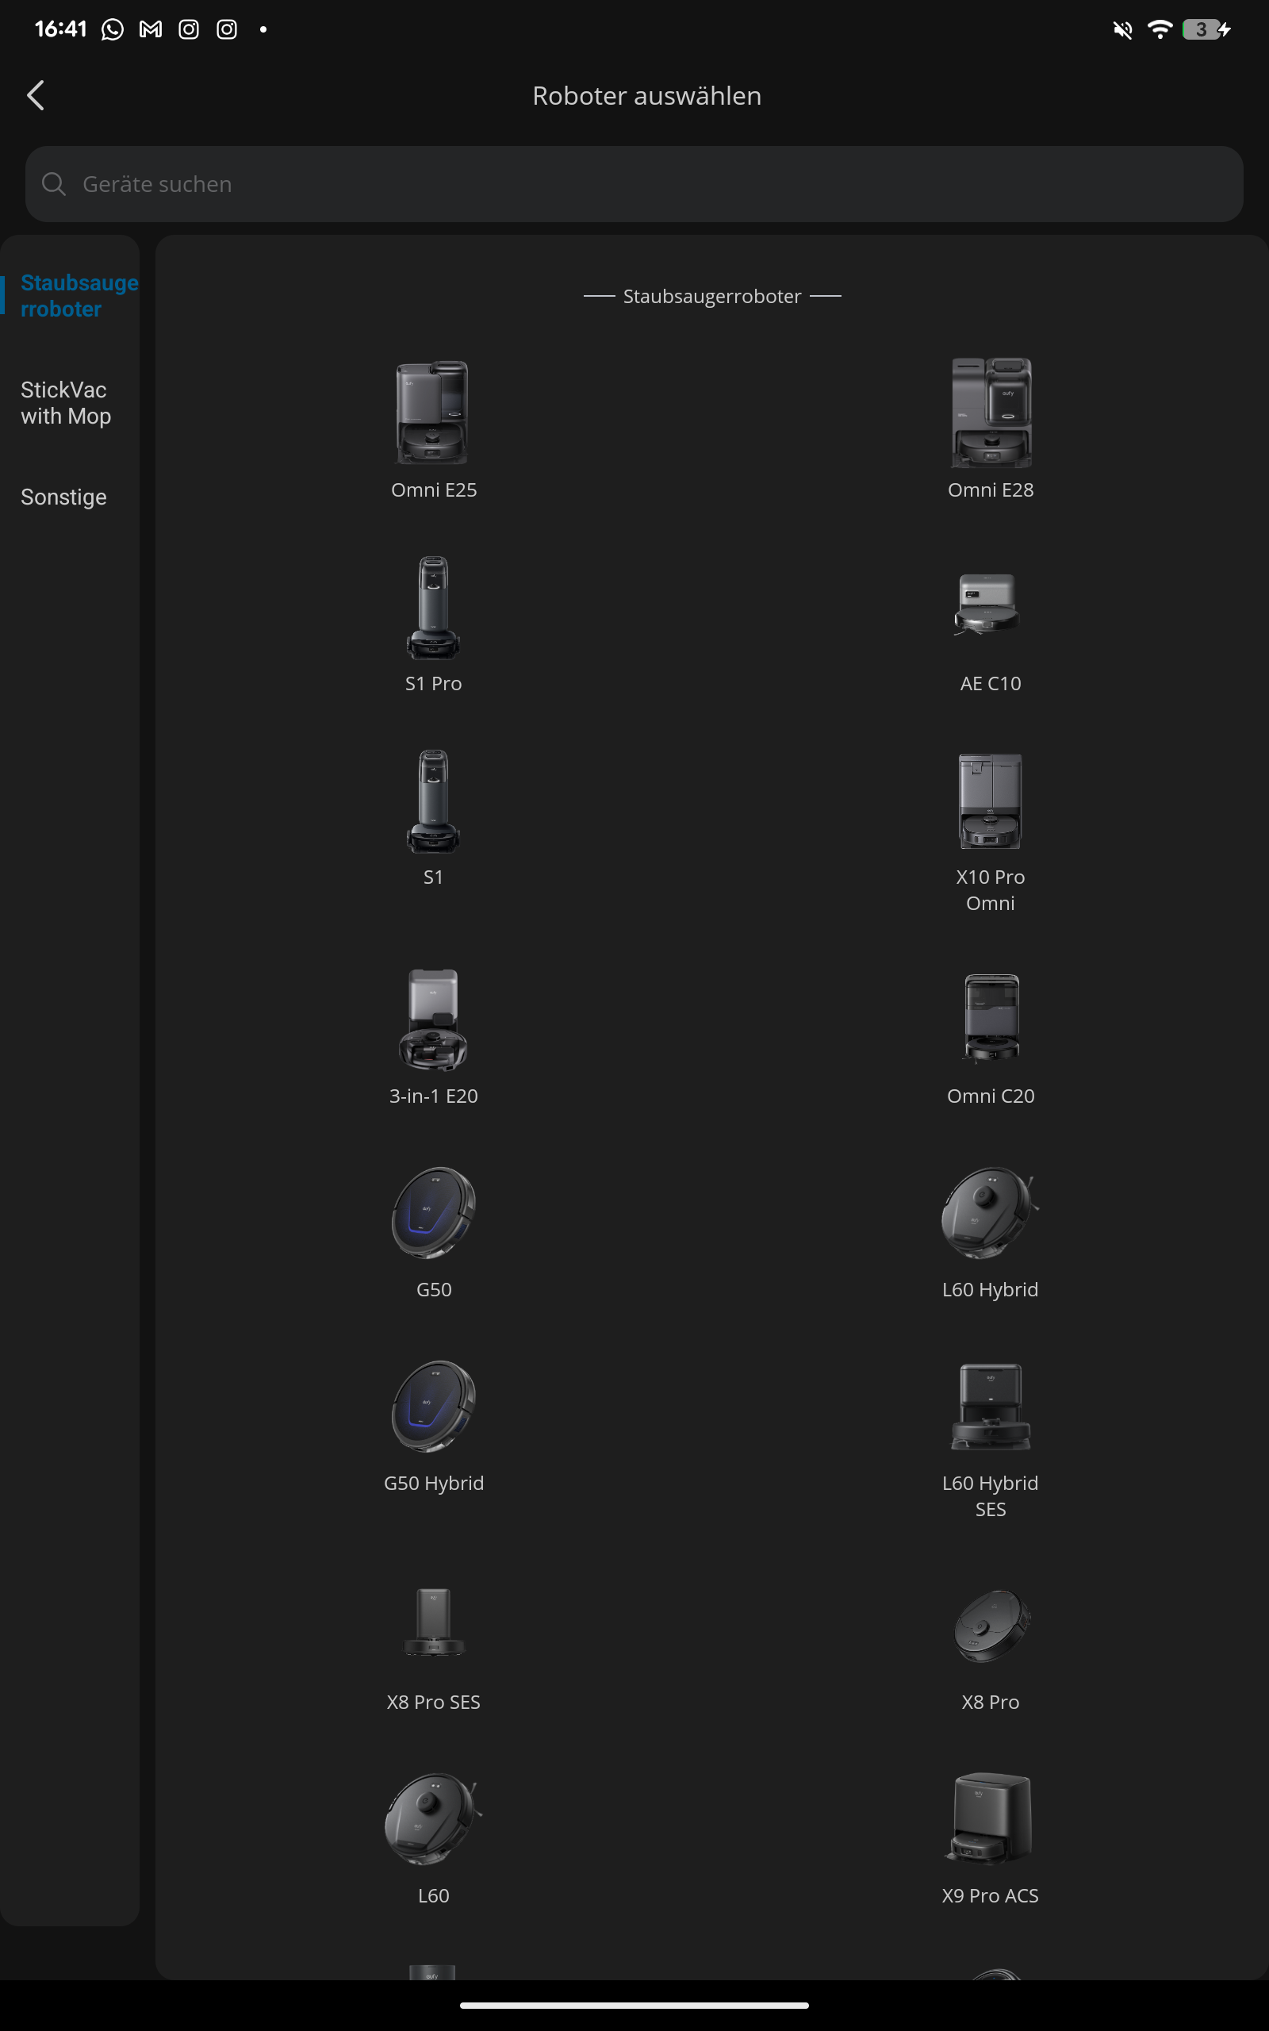Viewport: 1269px width, 2031px height.
Task: Select the L60 Hybrid SES image
Action: coord(991,1407)
